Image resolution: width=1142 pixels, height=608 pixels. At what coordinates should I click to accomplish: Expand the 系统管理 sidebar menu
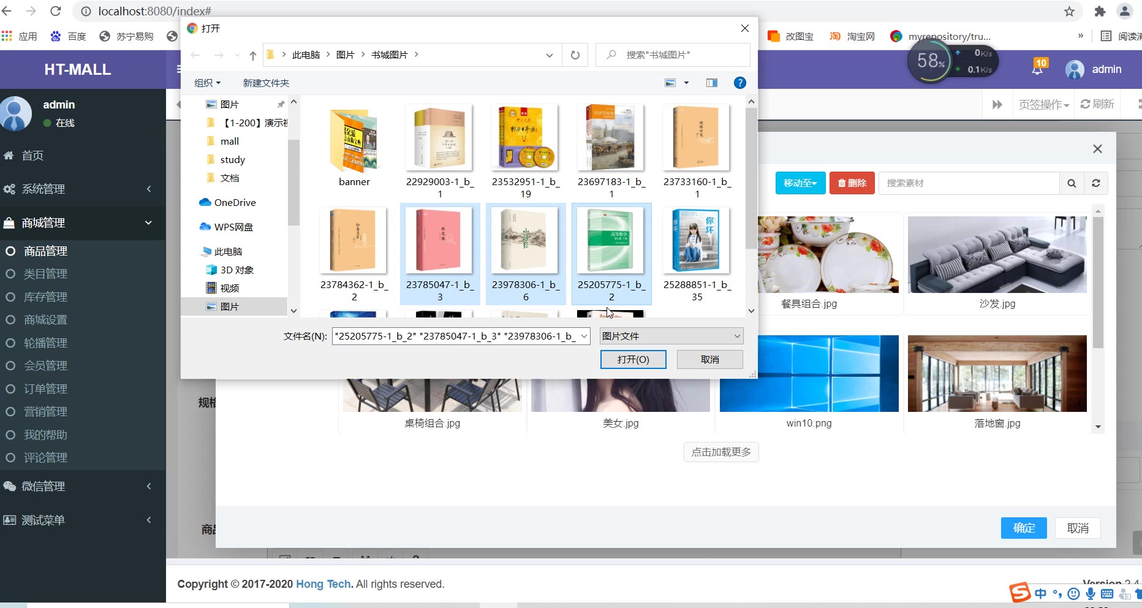(83, 189)
